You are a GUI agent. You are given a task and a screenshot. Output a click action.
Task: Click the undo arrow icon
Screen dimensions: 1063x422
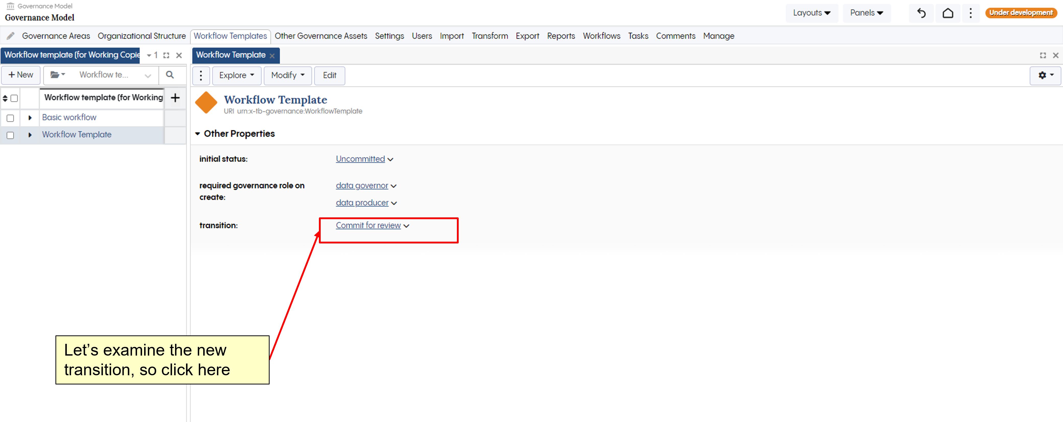(921, 13)
